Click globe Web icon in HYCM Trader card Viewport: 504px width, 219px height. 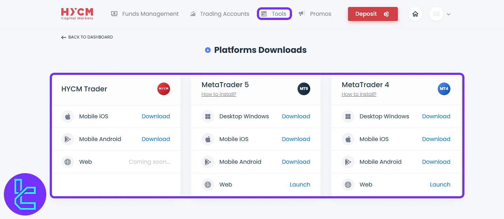coord(68,162)
